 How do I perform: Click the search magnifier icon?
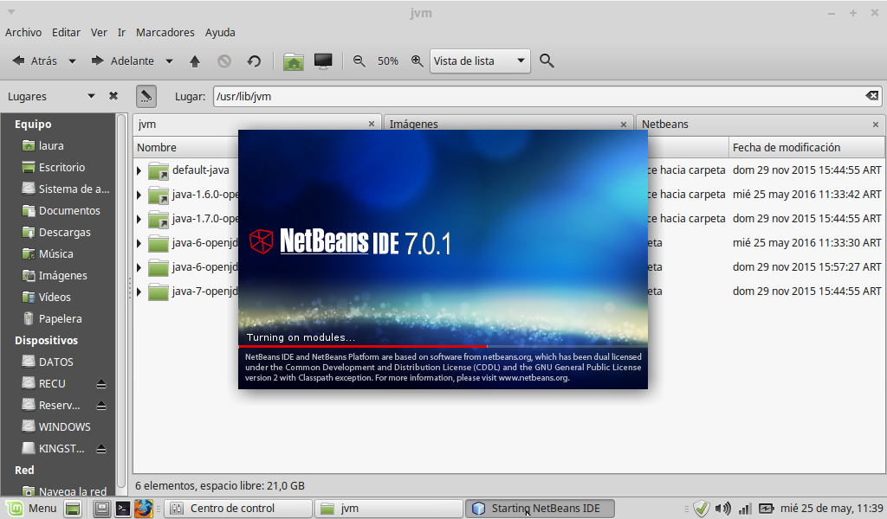coord(547,61)
